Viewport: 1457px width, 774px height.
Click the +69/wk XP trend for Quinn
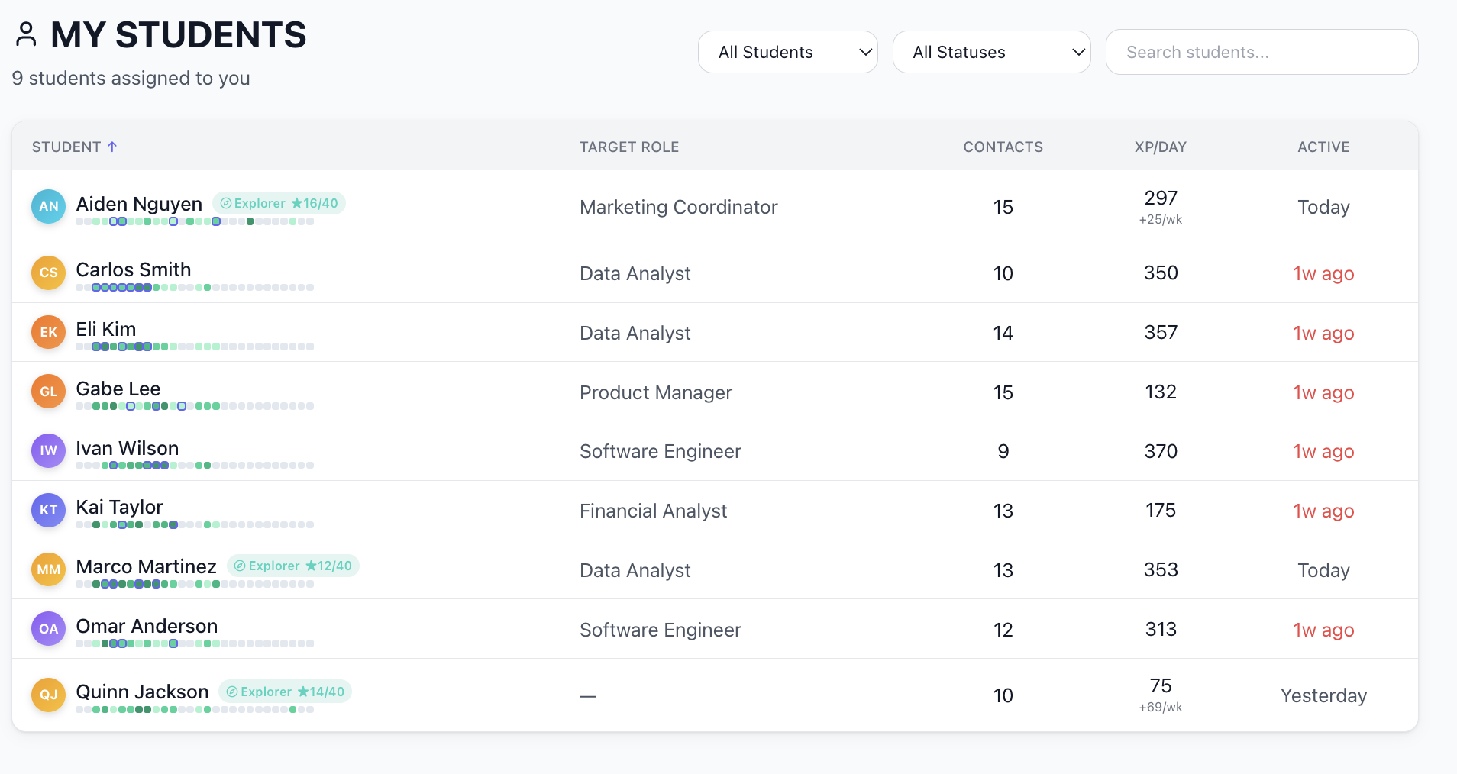[1161, 708]
